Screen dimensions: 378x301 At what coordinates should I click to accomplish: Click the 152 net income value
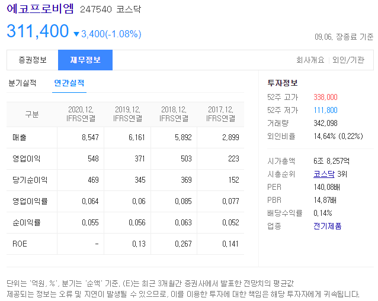point(234,180)
